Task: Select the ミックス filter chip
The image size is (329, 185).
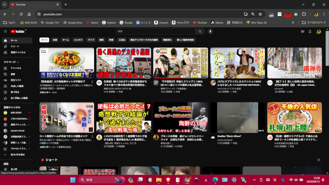Action: [78, 40]
